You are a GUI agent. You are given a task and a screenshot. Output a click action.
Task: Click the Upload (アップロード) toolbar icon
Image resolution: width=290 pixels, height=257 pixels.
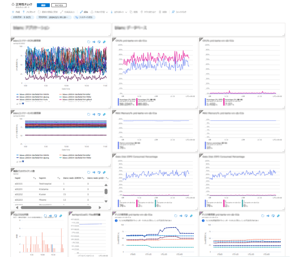tap(24, 12)
